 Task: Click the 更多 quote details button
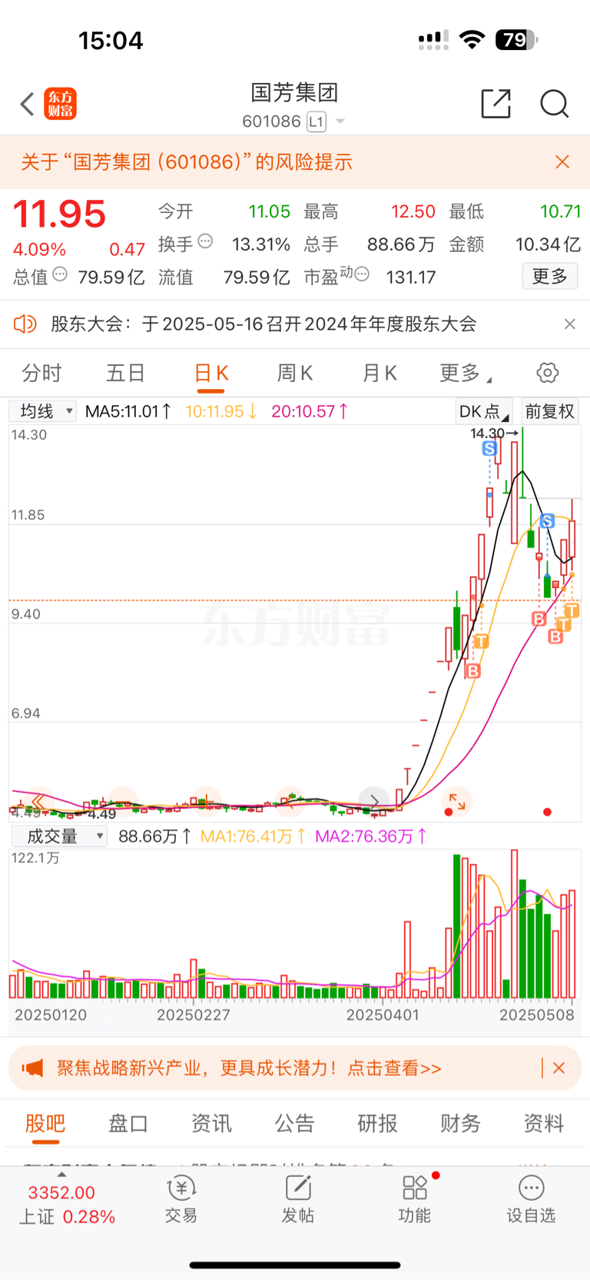point(550,277)
